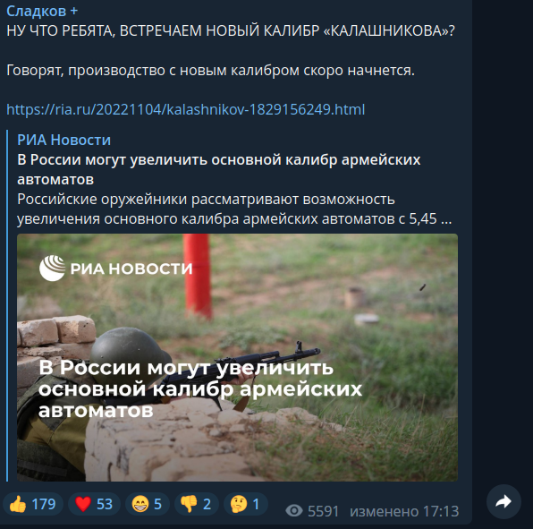Click the red heart reaction emoji
Viewport: 533px width, 529px height.
(x=83, y=504)
